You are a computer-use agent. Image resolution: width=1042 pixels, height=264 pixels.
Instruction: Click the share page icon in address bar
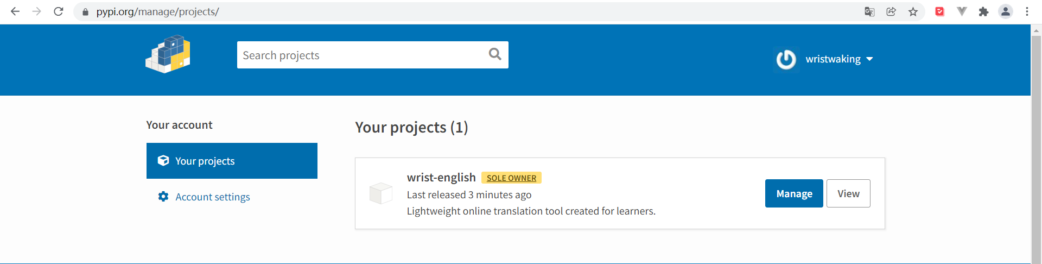(x=891, y=12)
